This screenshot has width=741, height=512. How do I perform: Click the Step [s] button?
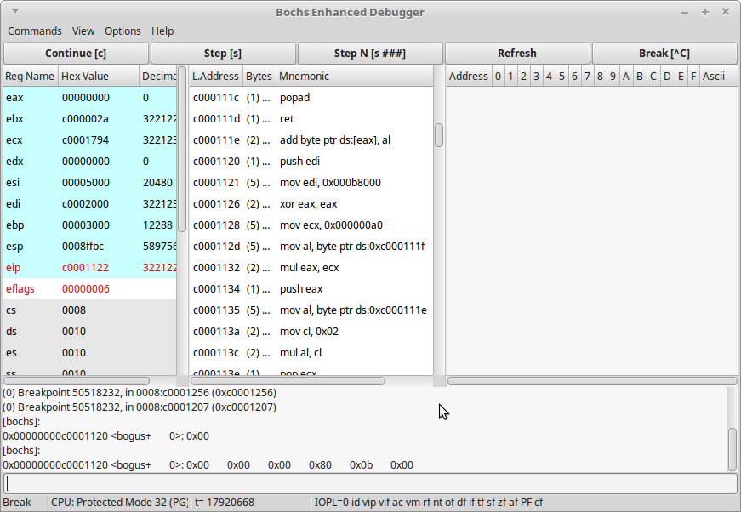[x=223, y=54]
